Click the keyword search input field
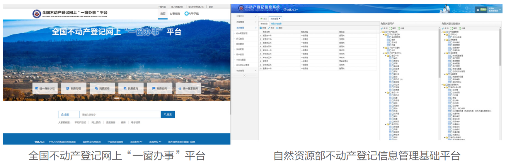The image size is (506, 165). coord(120,114)
